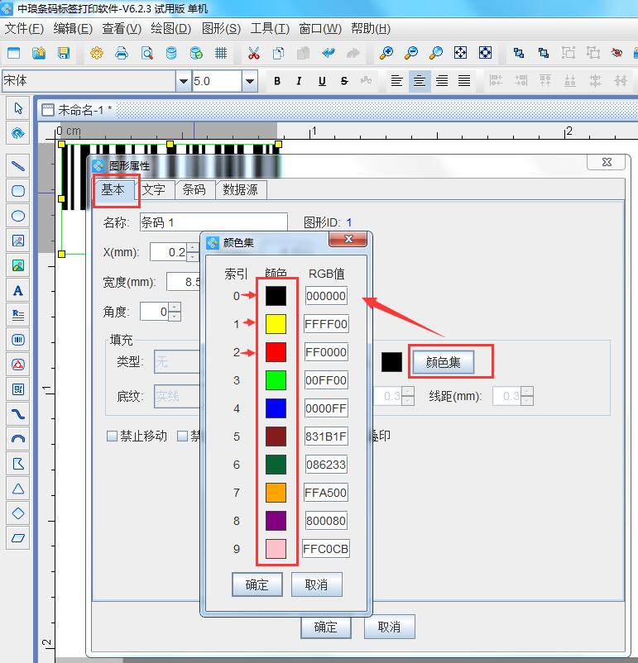This screenshot has height=663, width=638.
Task: Select the triangle shape tool
Action: click(x=18, y=489)
